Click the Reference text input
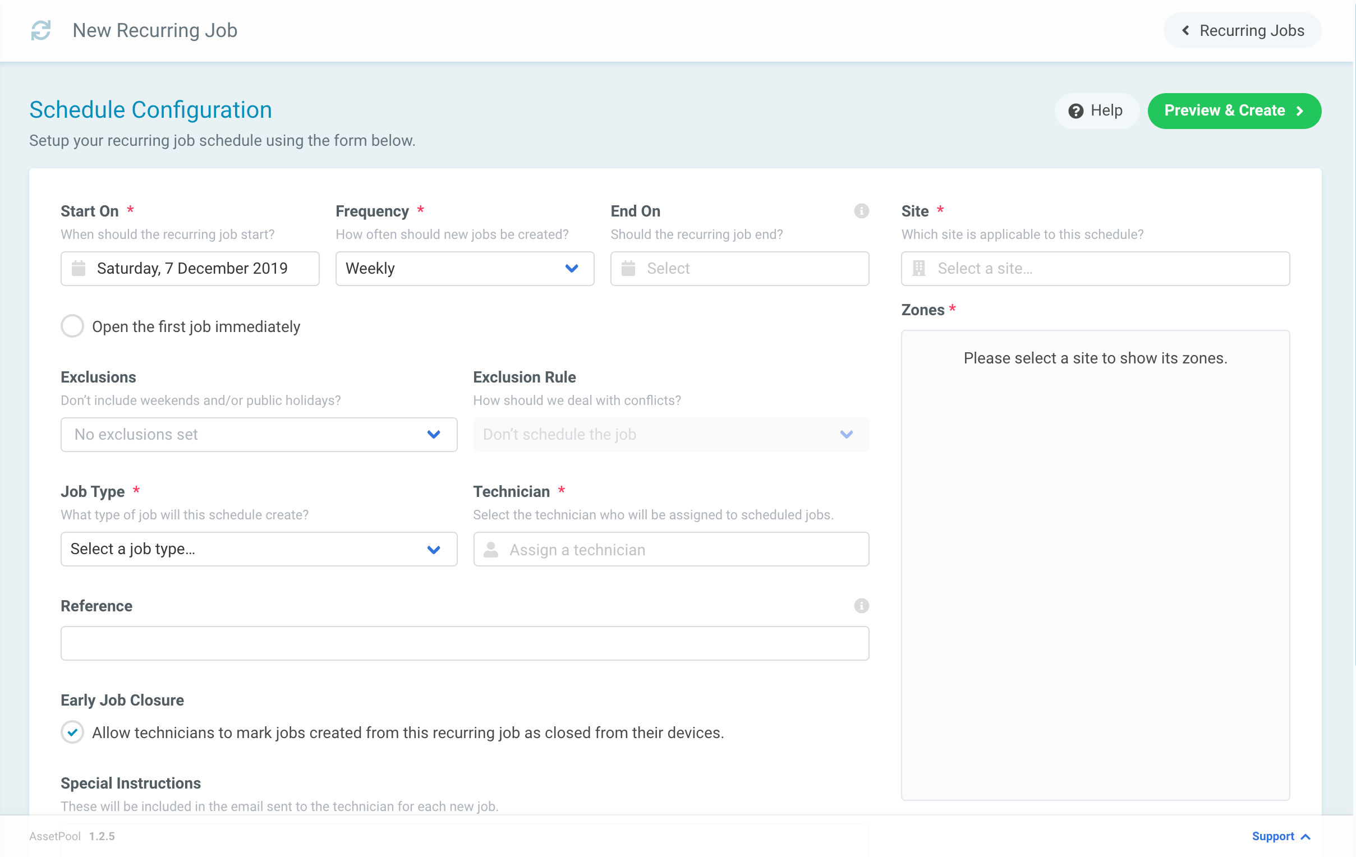The width and height of the screenshot is (1356, 857). tap(465, 644)
